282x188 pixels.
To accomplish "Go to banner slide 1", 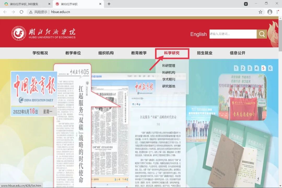I will tap(236, 68).
